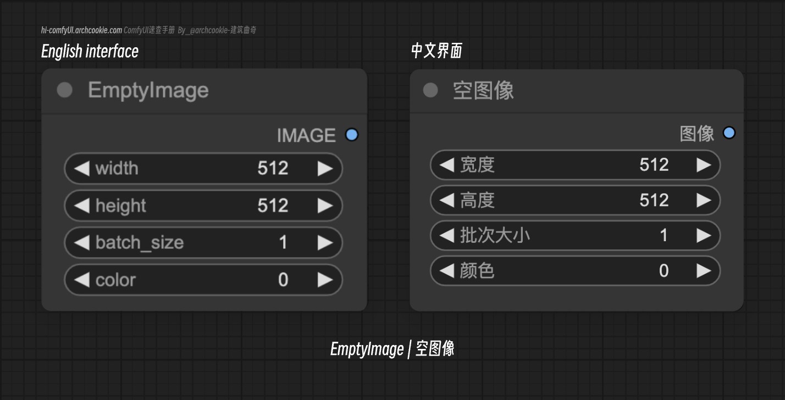Decrease color using its left arrow
This screenshot has height=400, width=785.
[x=81, y=280]
